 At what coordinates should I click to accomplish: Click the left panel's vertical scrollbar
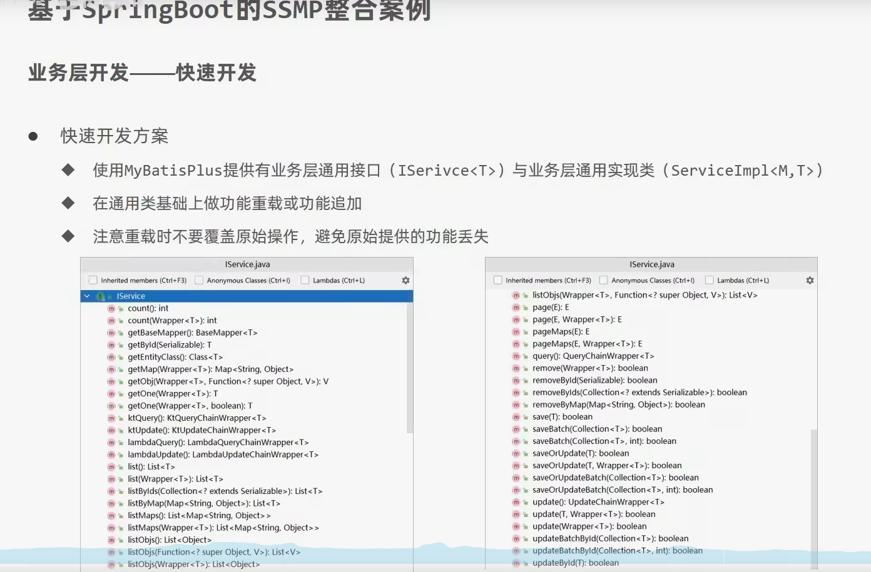pos(410,368)
